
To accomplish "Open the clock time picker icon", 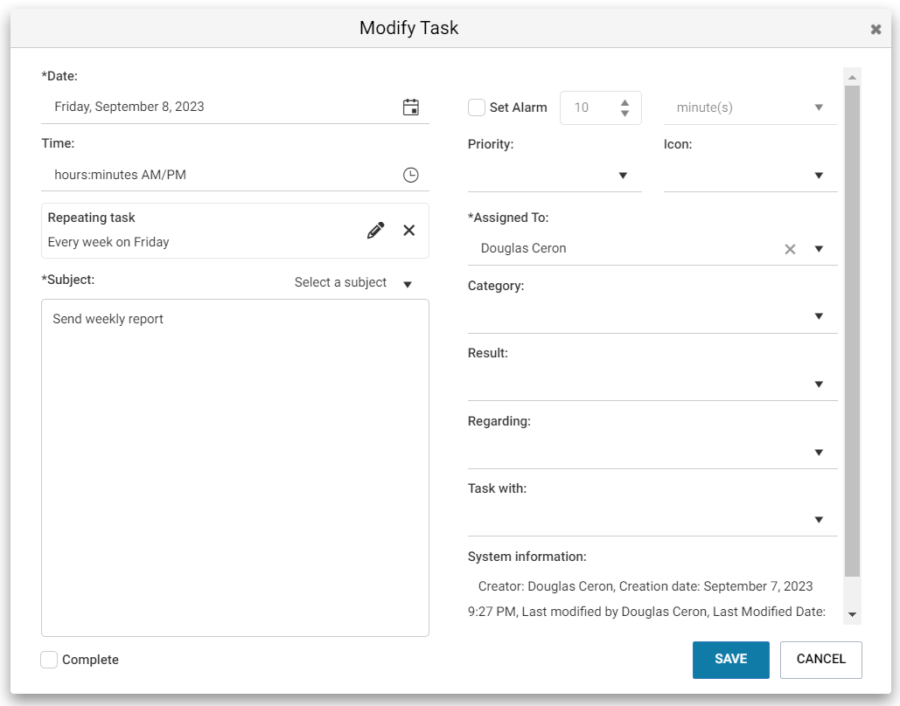I will (410, 175).
